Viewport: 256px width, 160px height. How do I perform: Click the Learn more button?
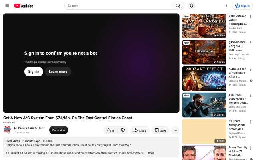click(58, 72)
